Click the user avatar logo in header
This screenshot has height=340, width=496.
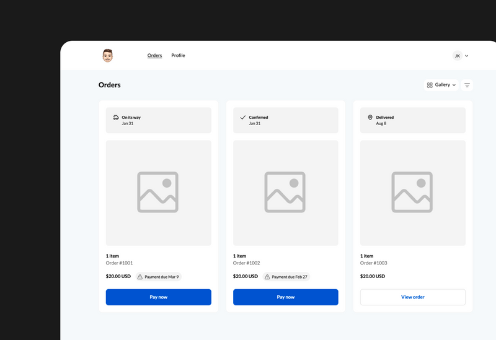107,56
